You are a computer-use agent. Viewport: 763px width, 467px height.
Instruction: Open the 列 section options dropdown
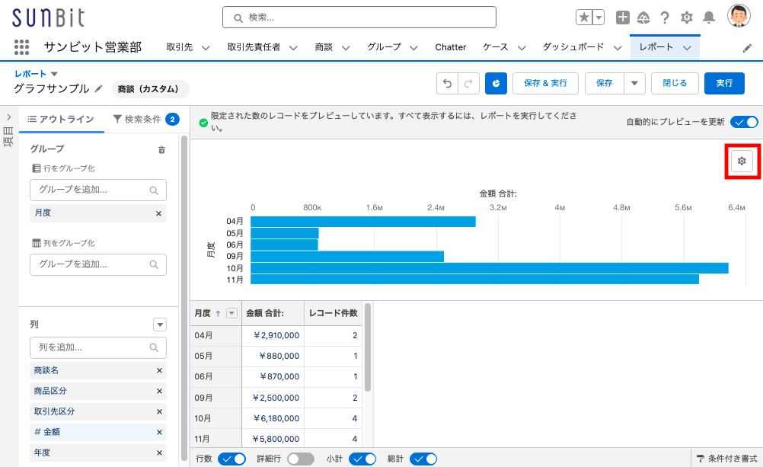click(160, 325)
